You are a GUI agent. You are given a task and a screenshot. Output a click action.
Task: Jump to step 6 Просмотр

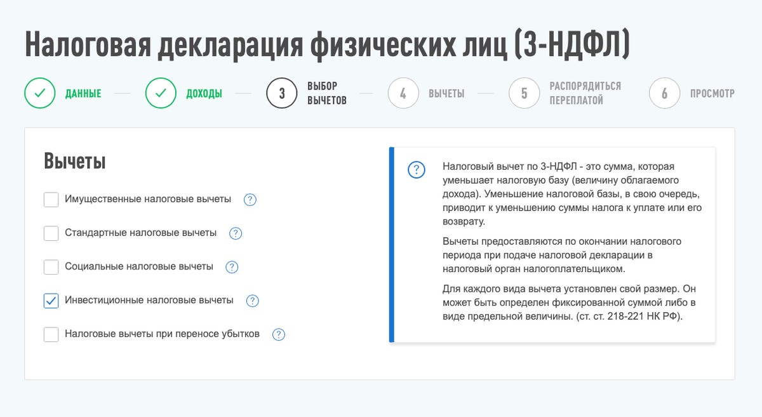point(664,93)
